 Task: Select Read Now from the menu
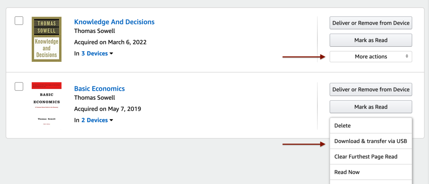[371, 172]
